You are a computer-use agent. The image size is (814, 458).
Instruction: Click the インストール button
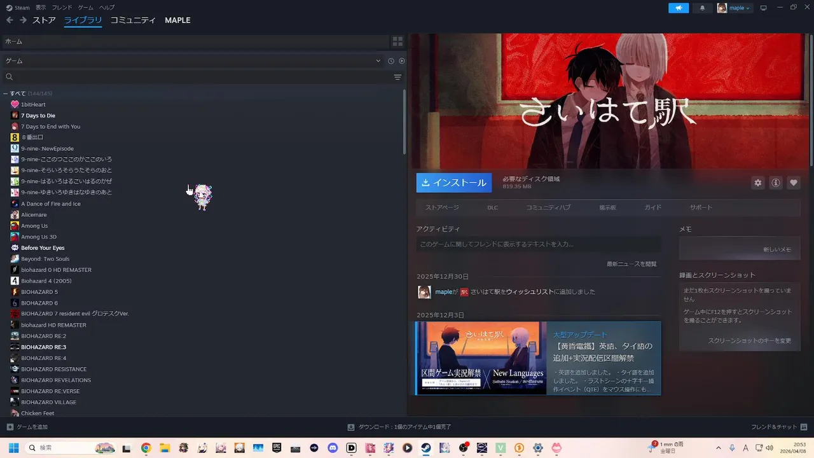pyautogui.click(x=454, y=183)
